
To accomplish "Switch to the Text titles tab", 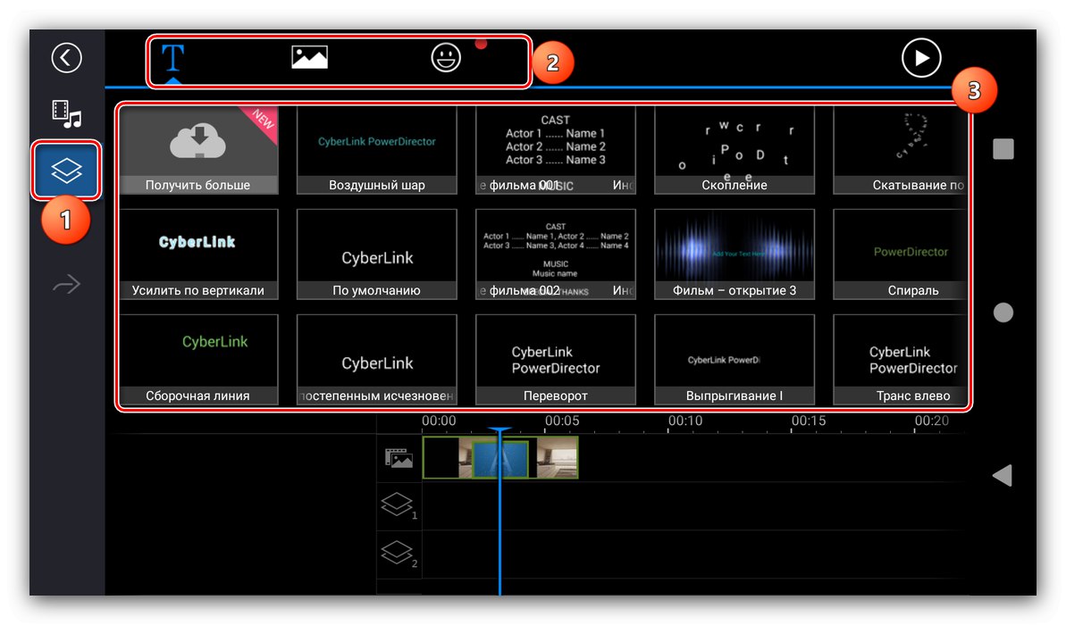I will point(173,58).
